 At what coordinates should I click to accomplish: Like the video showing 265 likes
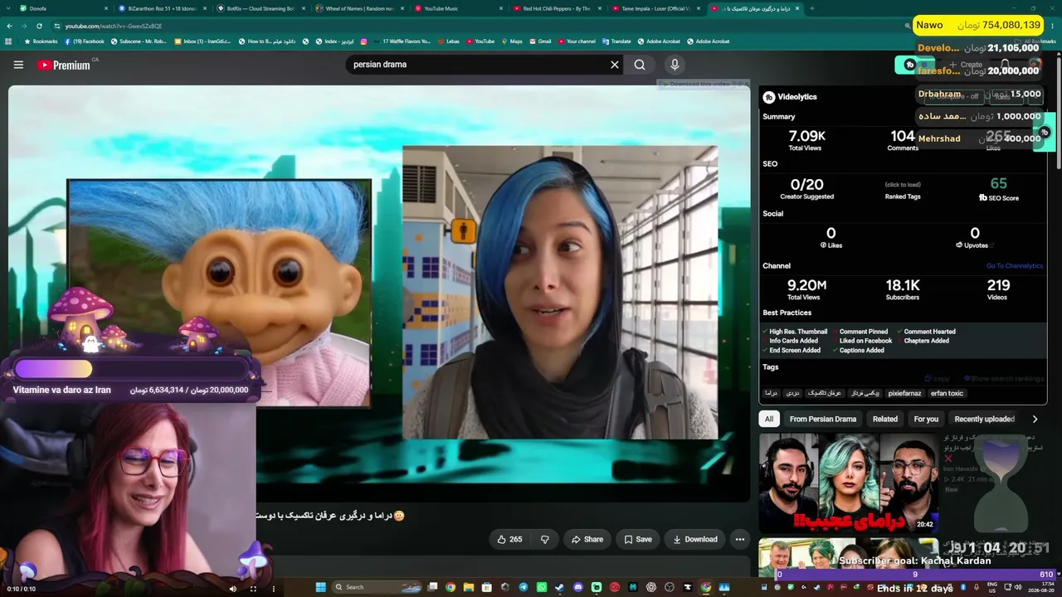tap(509, 539)
